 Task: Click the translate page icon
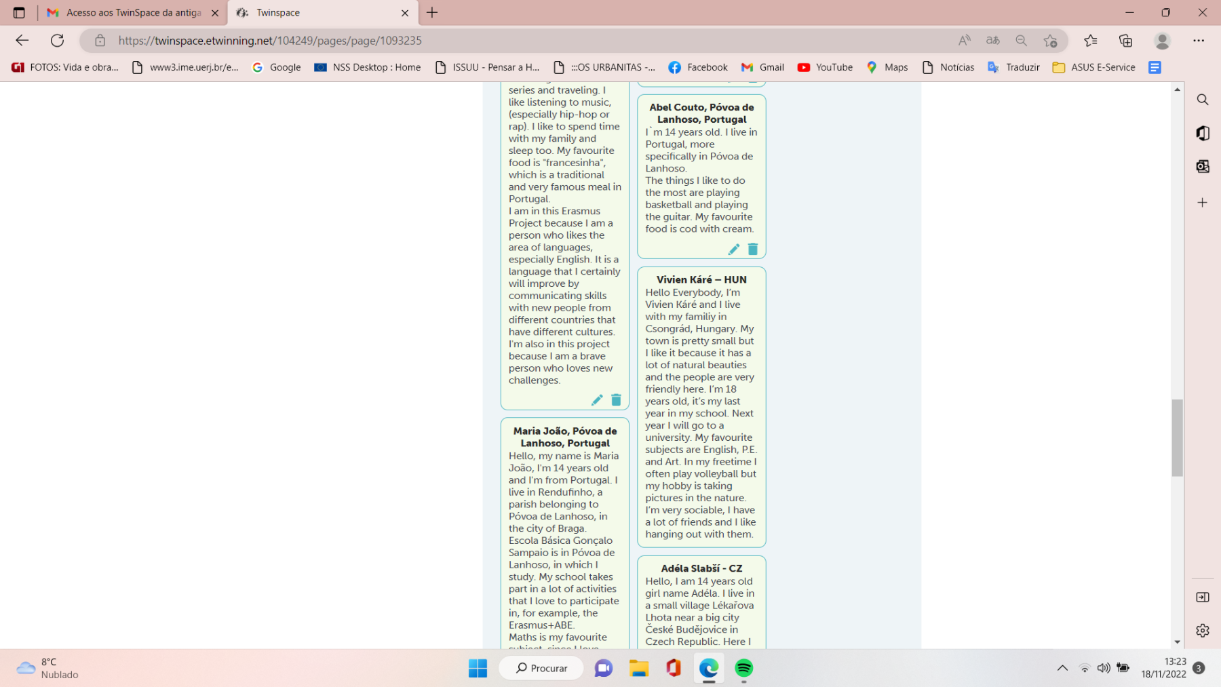[992, 41]
